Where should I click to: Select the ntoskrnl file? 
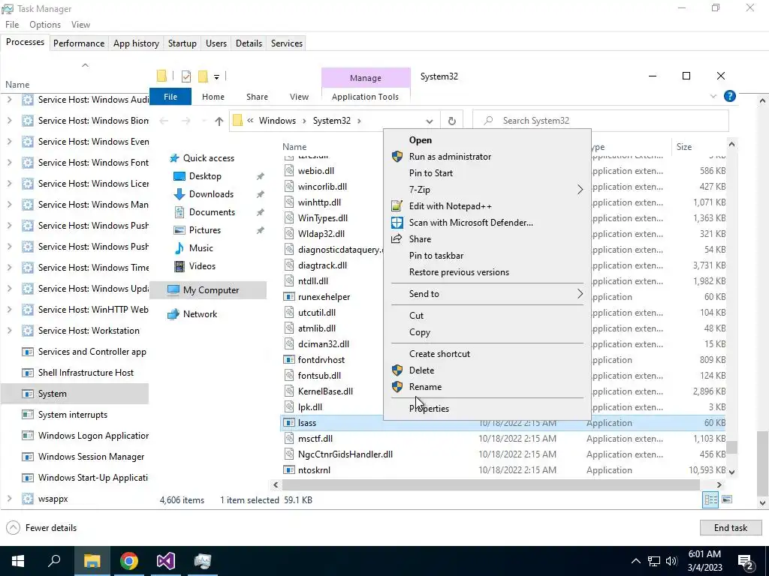314,470
